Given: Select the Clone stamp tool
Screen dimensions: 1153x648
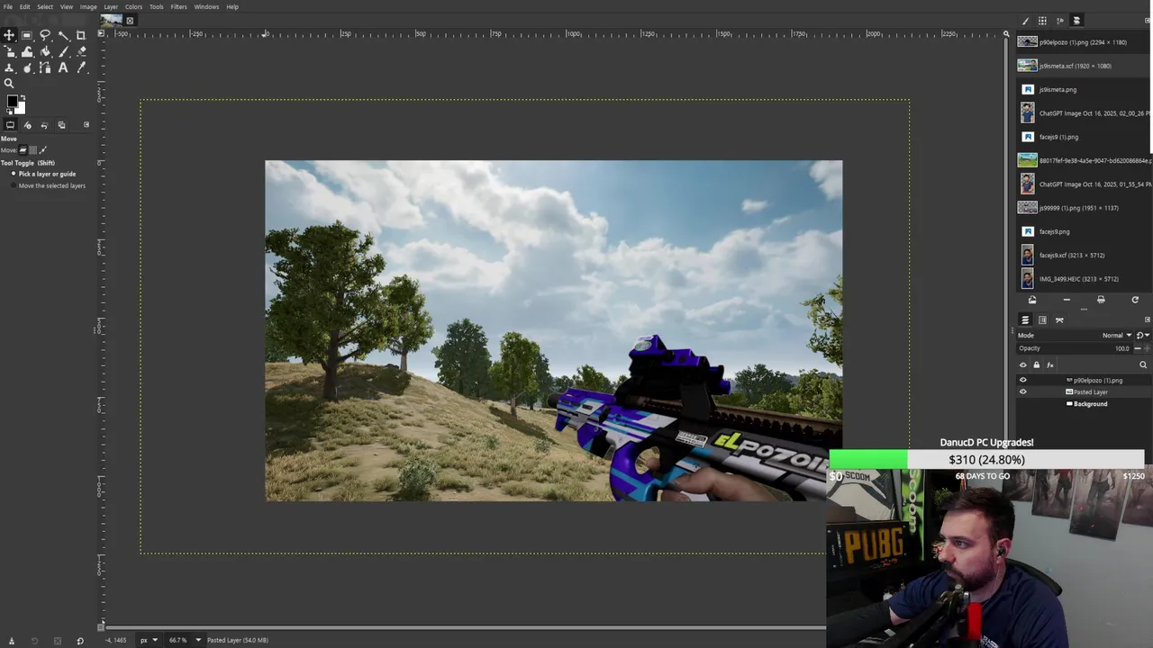Looking at the screenshot, I should [x=9, y=68].
